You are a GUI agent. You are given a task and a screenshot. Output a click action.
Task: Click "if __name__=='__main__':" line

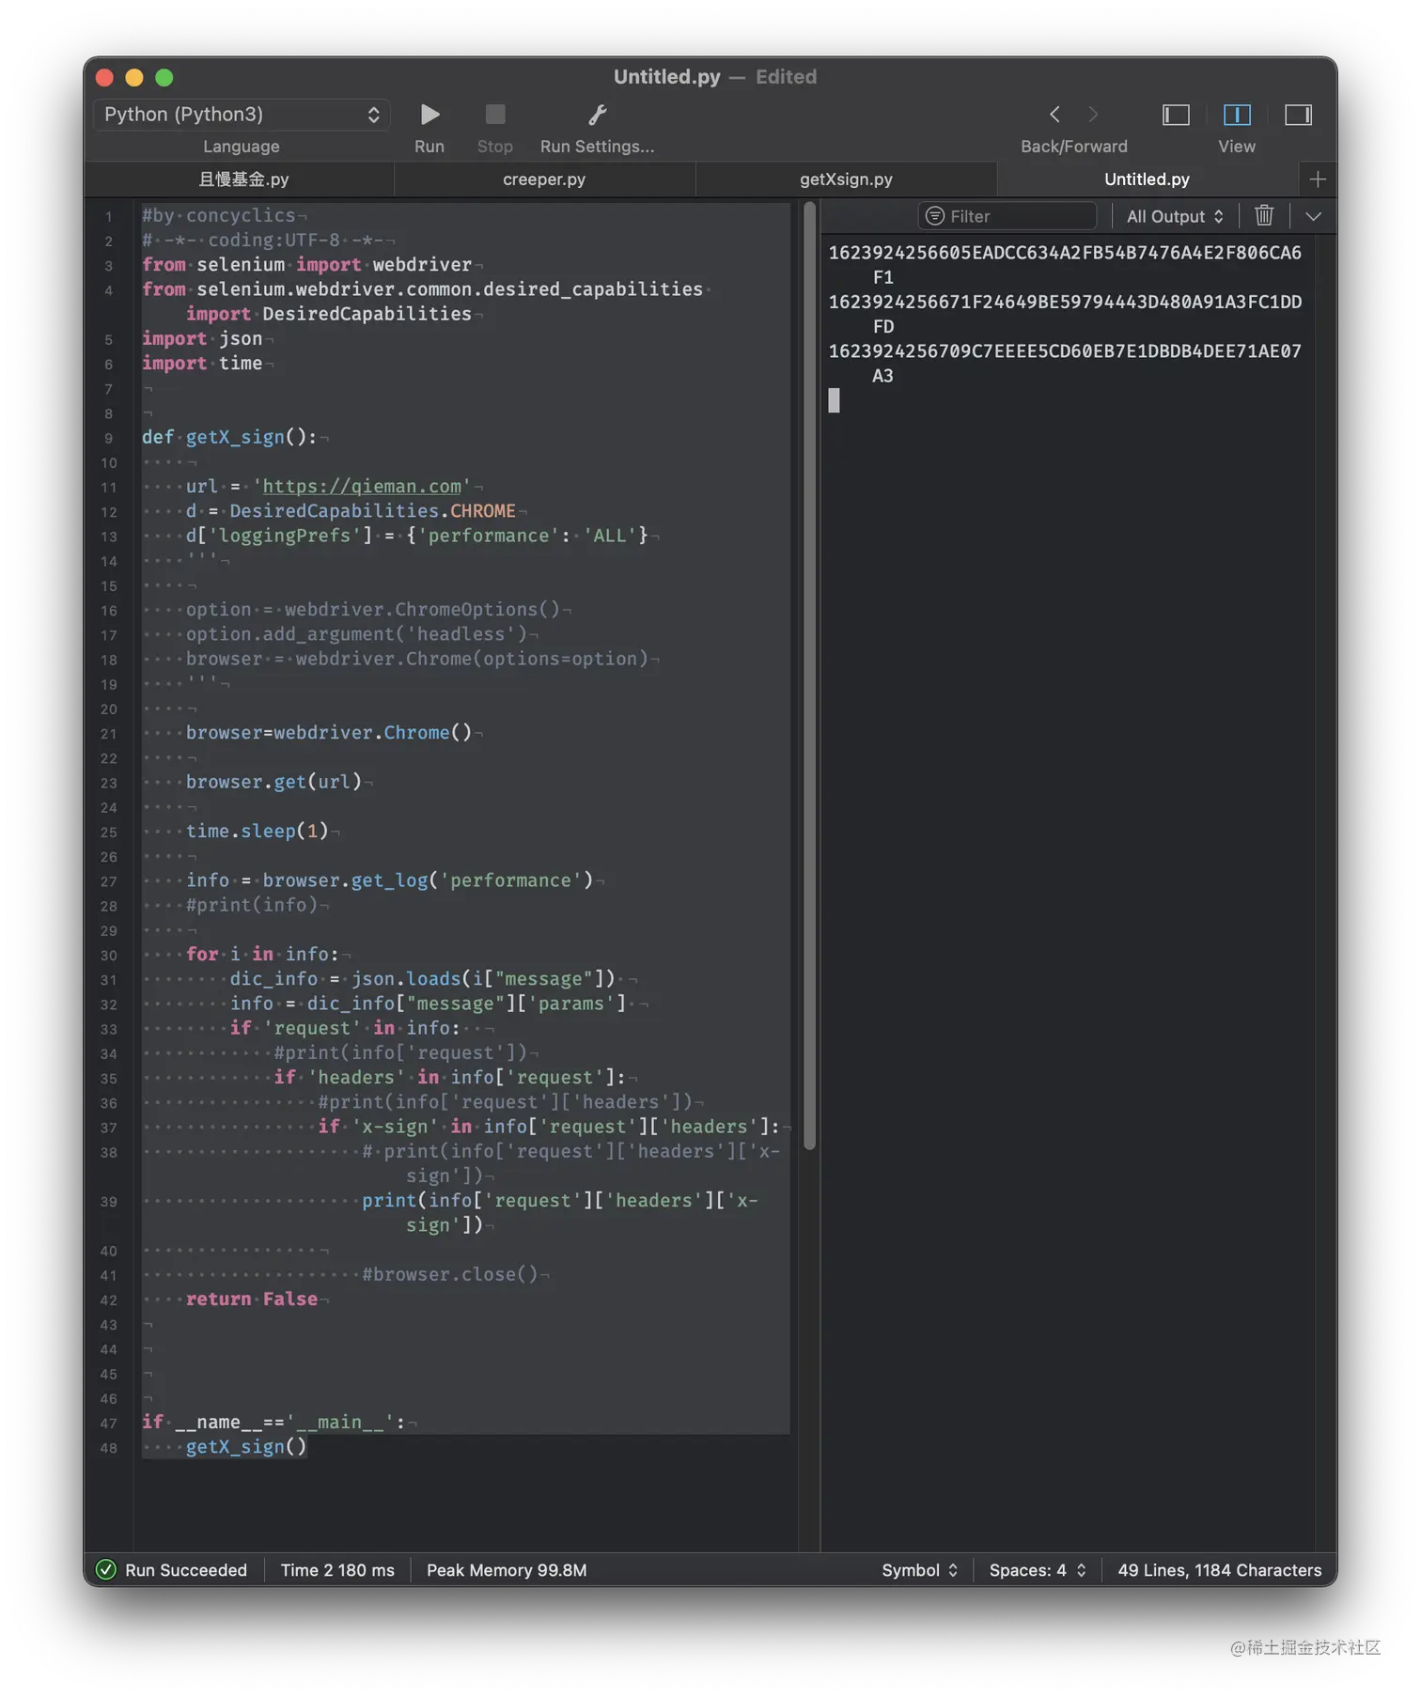pyautogui.click(x=273, y=1422)
